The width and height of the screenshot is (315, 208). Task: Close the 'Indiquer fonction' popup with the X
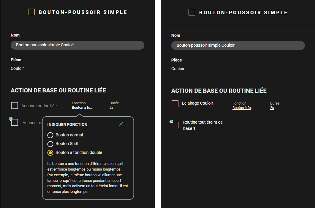[x=121, y=124]
